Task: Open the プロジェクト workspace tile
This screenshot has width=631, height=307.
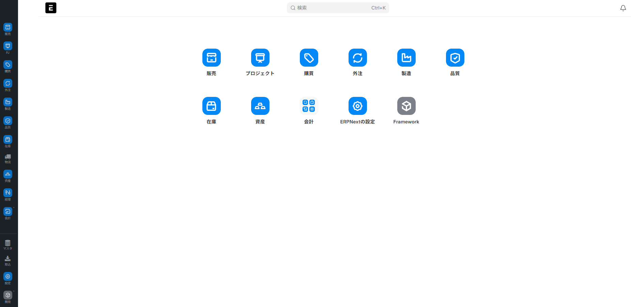Action: click(260, 58)
